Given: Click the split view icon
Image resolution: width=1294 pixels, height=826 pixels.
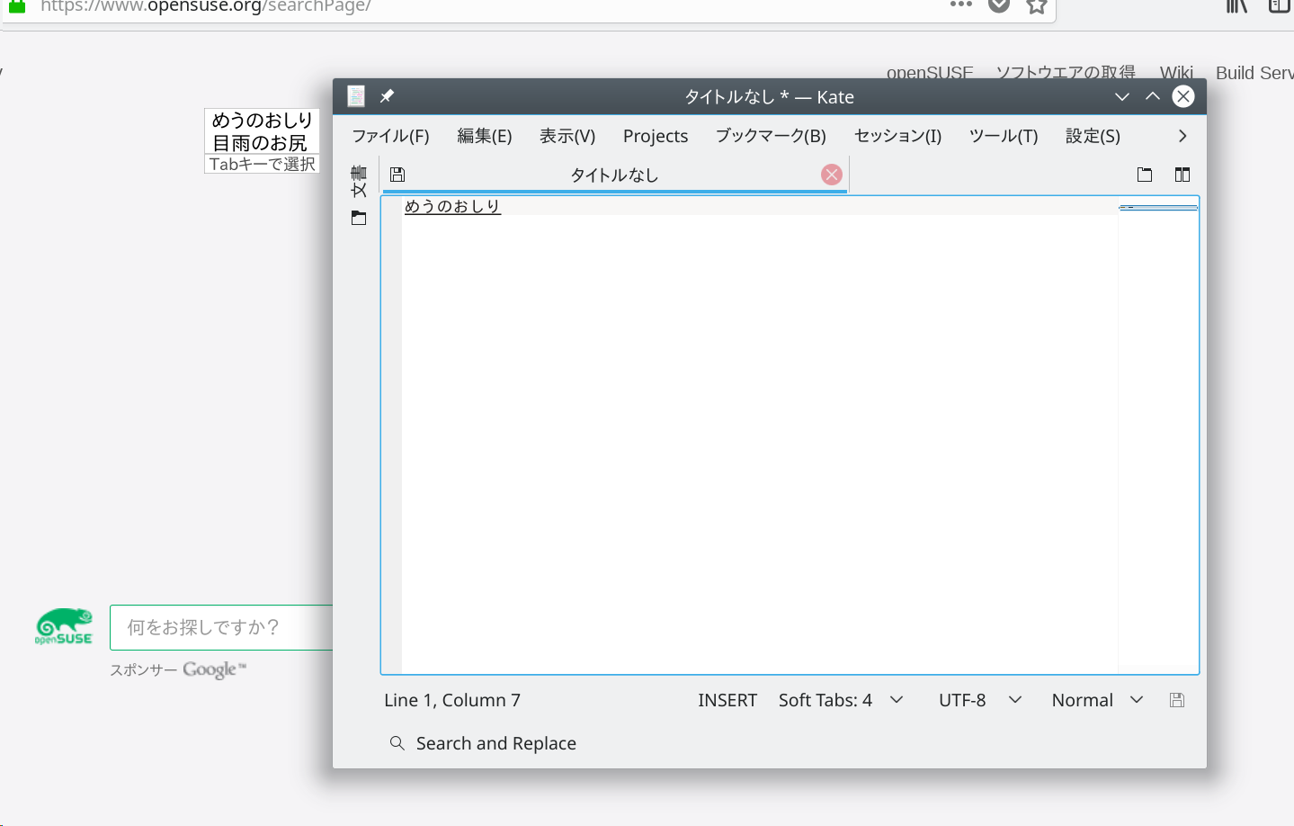Looking at the screenshot, I should pyautogui.click(x=1182, y=175).
